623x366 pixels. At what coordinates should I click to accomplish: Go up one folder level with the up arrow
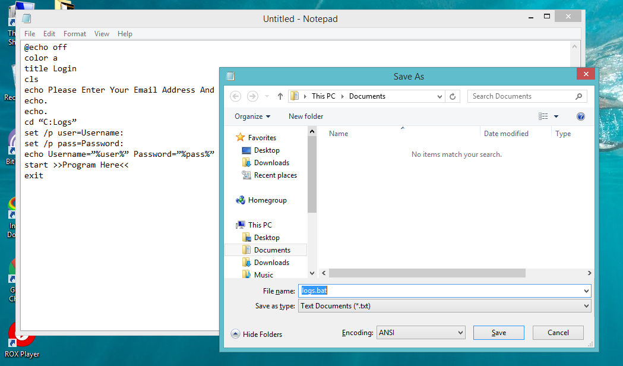(280, 96)
